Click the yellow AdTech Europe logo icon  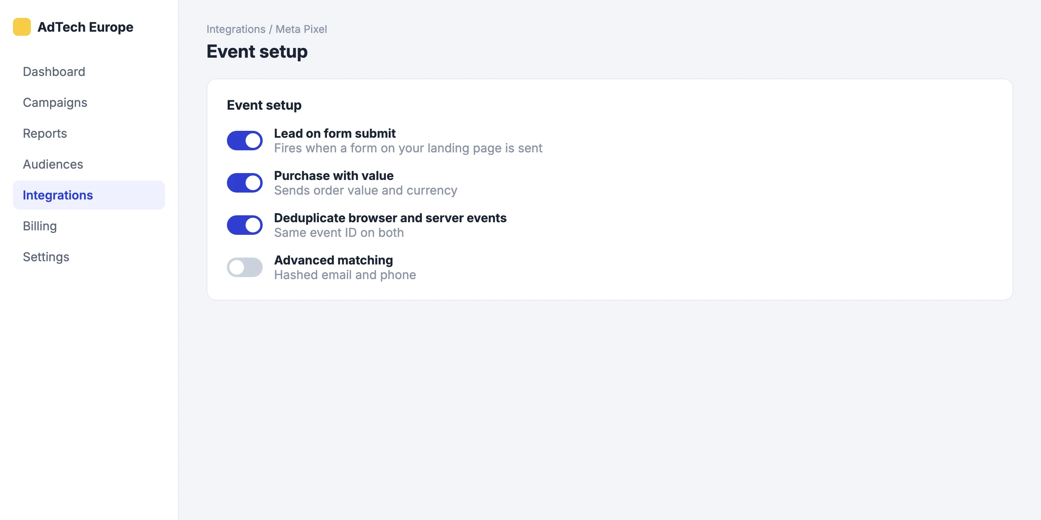click(x=22, y=27)
